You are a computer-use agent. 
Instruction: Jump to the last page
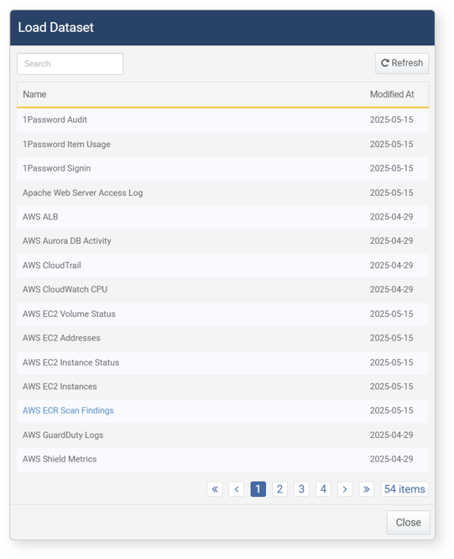[367, 489]
